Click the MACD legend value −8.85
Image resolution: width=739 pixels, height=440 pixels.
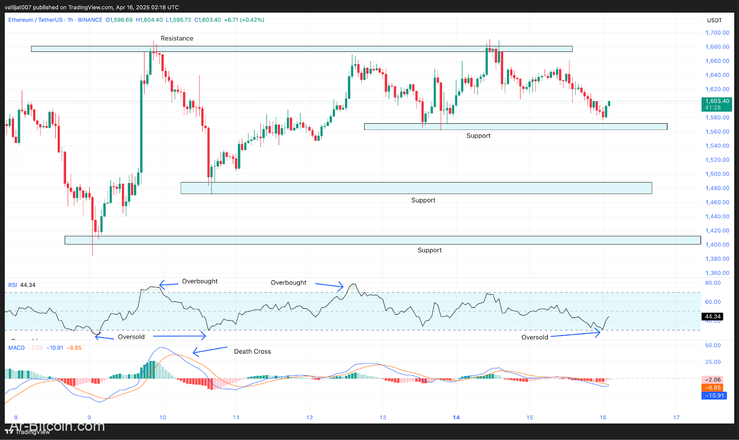click(74, 348)
